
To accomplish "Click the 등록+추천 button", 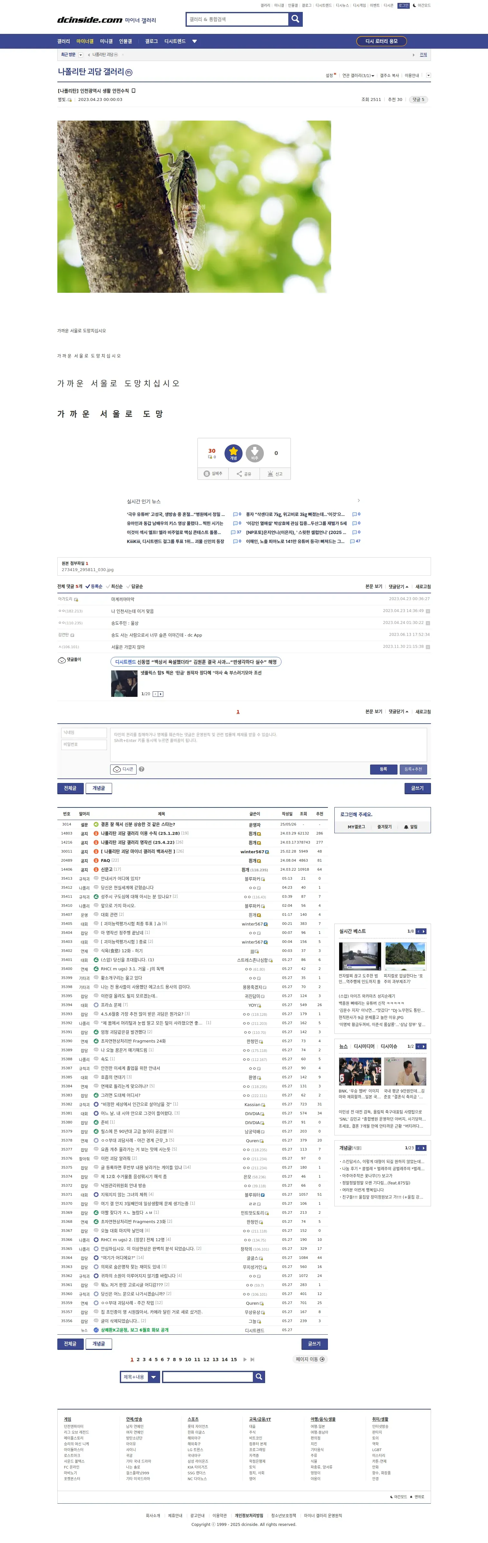I will pyautogui.click(x=413, y=769).
